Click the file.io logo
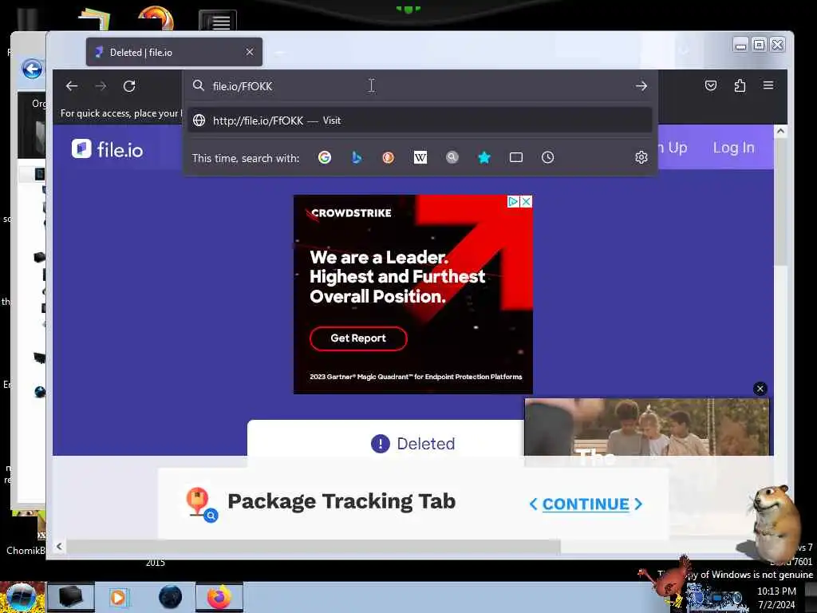The width and height of the screenshot is (817, 613). pos(108,149)
